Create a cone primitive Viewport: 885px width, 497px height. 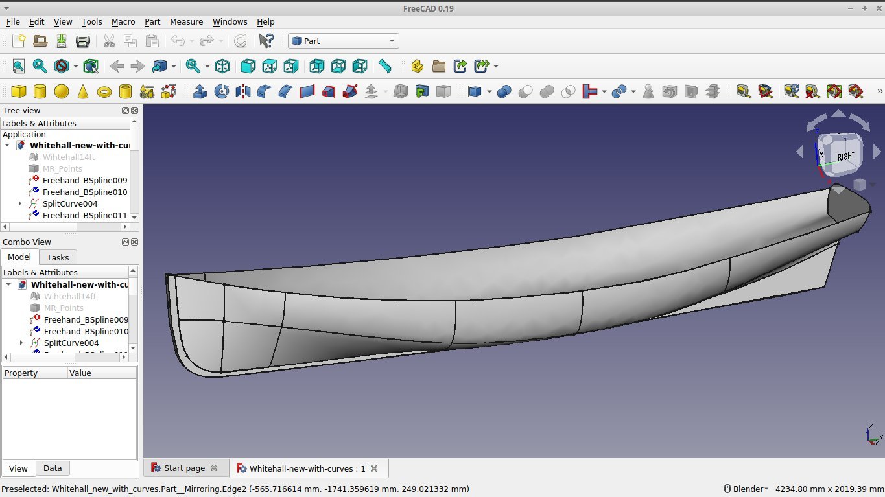[x=83, y=91]
